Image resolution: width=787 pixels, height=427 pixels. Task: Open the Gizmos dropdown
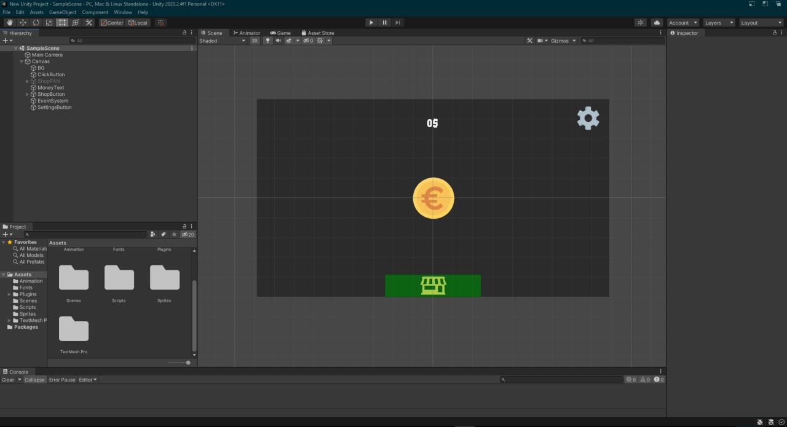[x=563, y=41]
